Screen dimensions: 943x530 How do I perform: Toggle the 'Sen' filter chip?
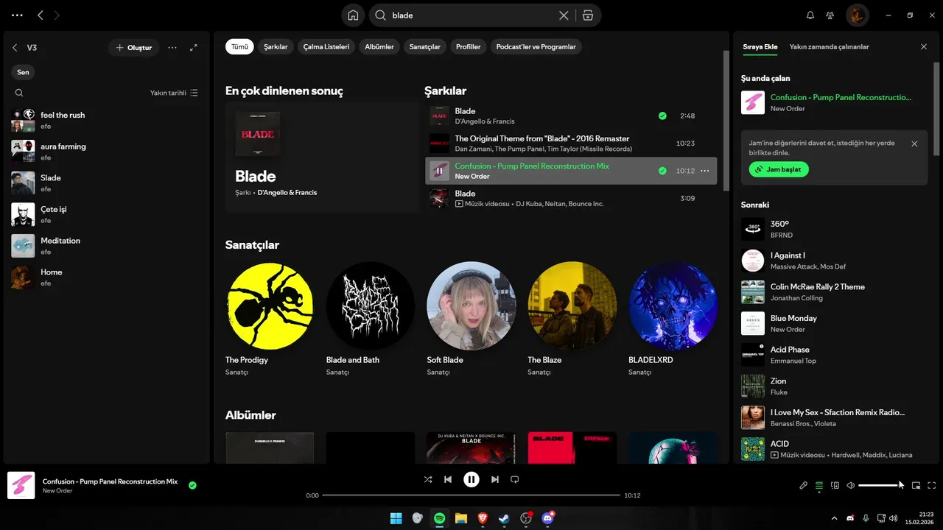coord(24,72)
